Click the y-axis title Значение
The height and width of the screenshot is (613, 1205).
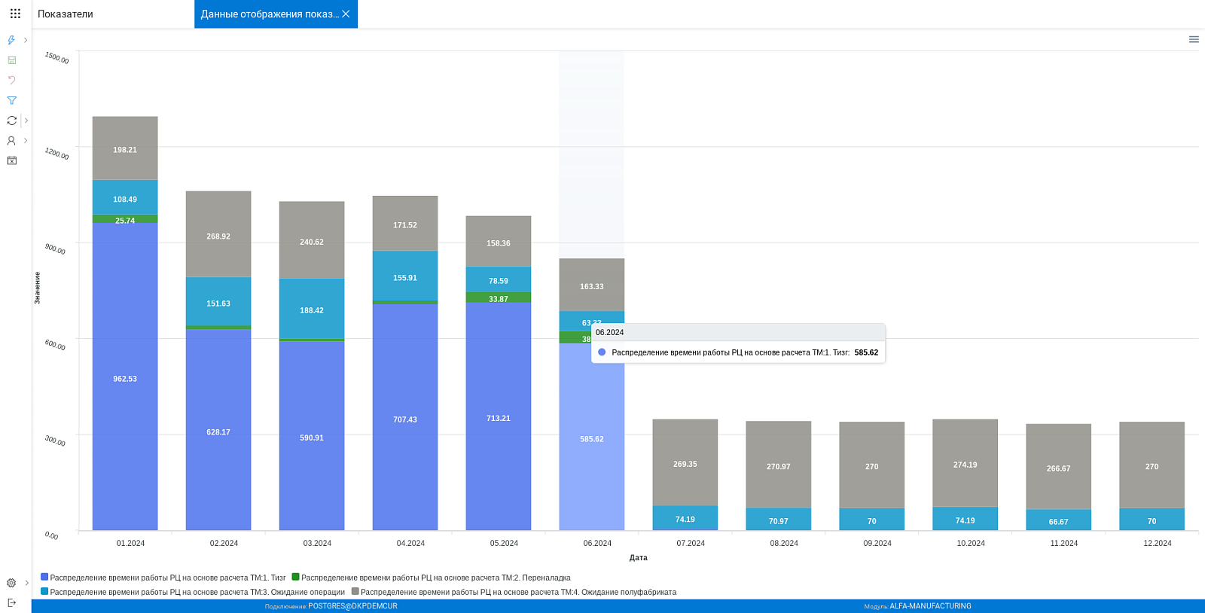pos(37,288)
